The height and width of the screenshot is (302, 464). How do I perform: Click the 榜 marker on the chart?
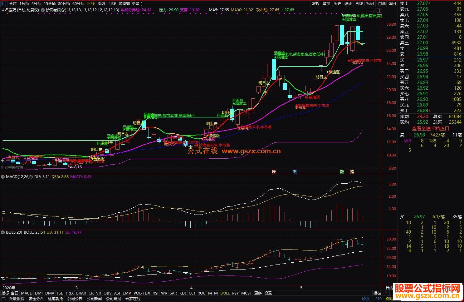tap(352, 171)
